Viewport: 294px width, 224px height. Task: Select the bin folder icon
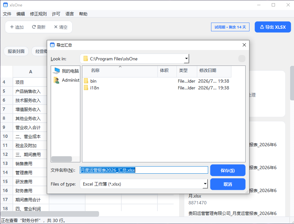tap(86, 81)
